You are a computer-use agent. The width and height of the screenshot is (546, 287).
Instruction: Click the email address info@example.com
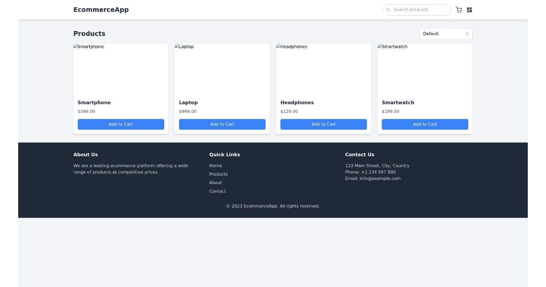(x=380, y=178)
